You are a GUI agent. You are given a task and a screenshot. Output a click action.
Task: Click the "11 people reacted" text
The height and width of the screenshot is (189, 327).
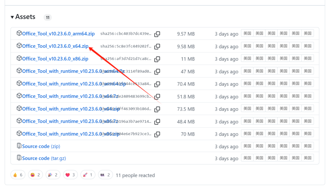[x=135, y=176]
